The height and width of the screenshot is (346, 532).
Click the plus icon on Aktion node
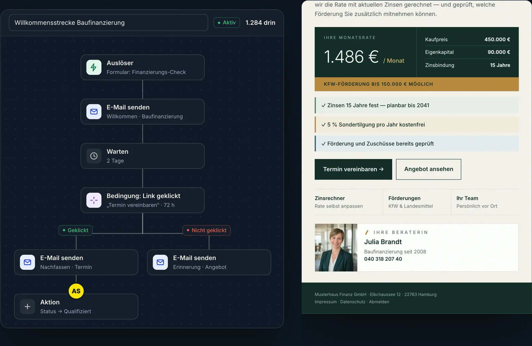click(x=27, y=307)
